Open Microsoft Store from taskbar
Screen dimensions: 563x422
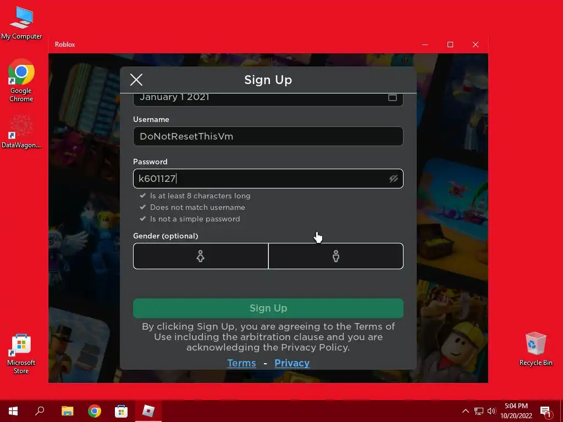pyautogui.click(x=122, y=411)
